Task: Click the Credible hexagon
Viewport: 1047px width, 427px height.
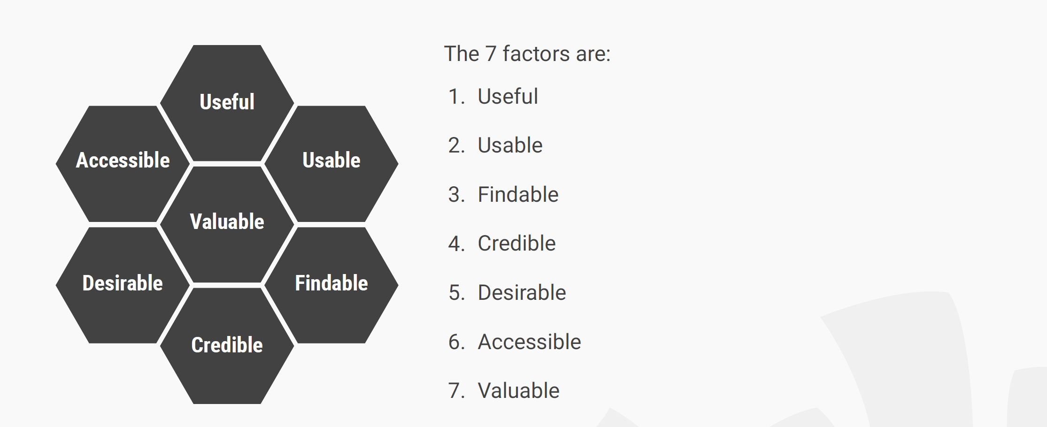Action: point(227,346)
